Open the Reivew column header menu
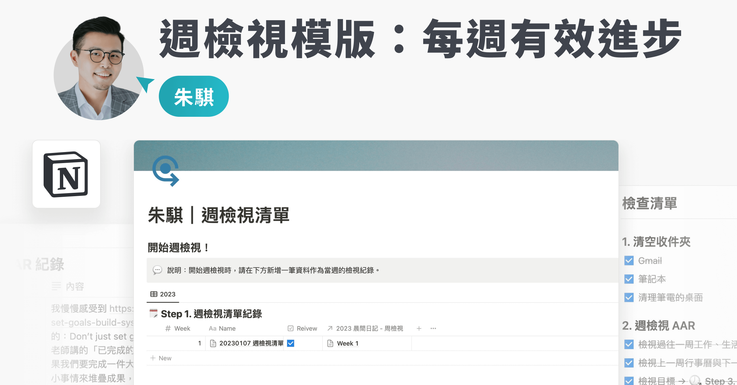Screen dimensions: 737x385 307,328
